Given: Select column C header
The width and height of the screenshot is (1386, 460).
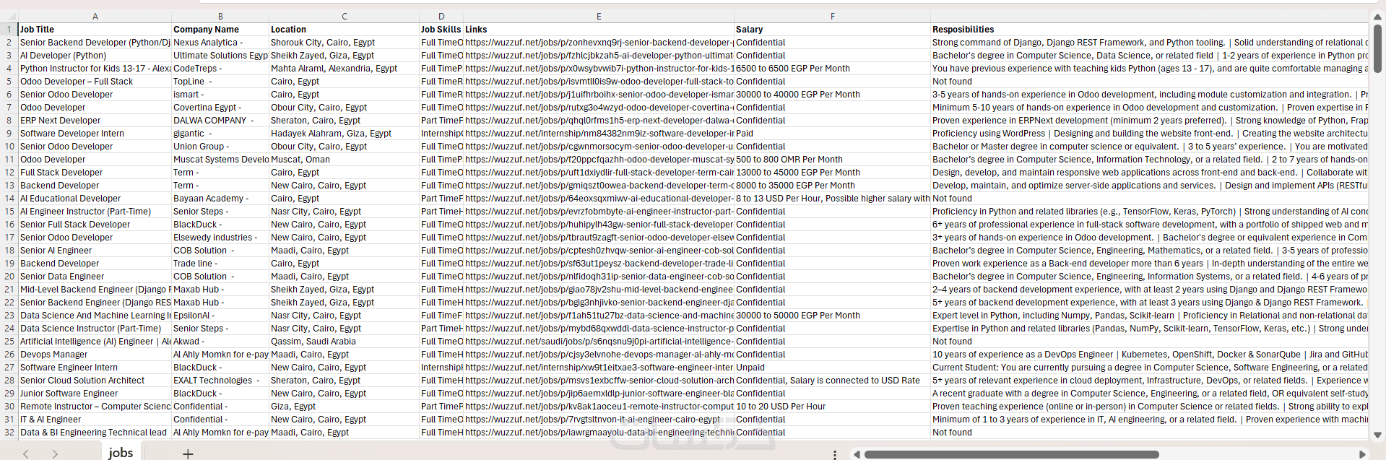Looking at the screenshot, I should tap(345, 16).
